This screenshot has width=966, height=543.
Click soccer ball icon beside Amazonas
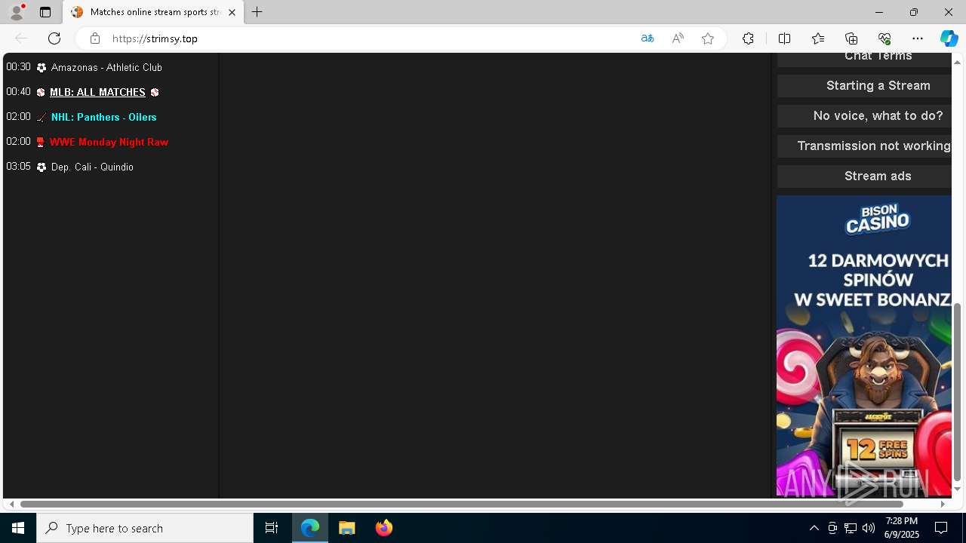pyautogui.click(x=42, y=68)
